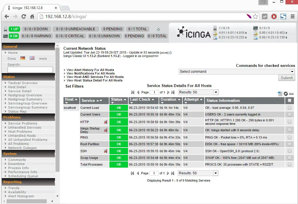298x204 pixels.
Task: Sort by Attempt column arrow
Action: [201, 100]
